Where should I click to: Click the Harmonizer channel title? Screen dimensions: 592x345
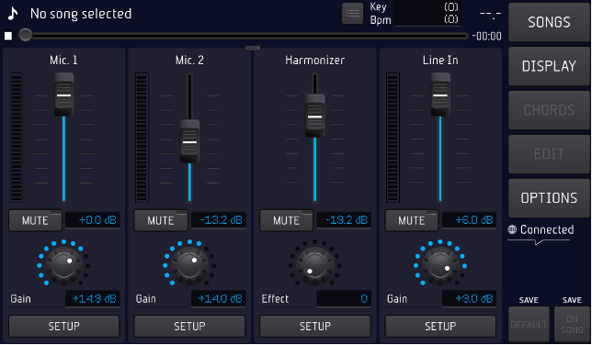click(315, 60)
